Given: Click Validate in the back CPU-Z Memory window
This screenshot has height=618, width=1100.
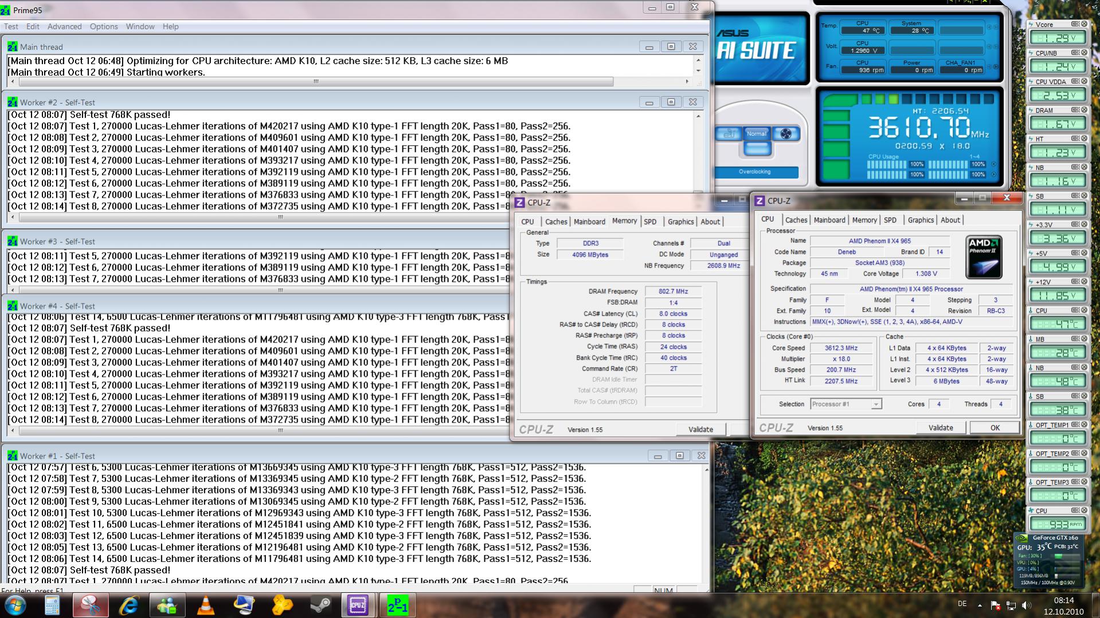Looking at the screenshot, I should tap(700, 430).
